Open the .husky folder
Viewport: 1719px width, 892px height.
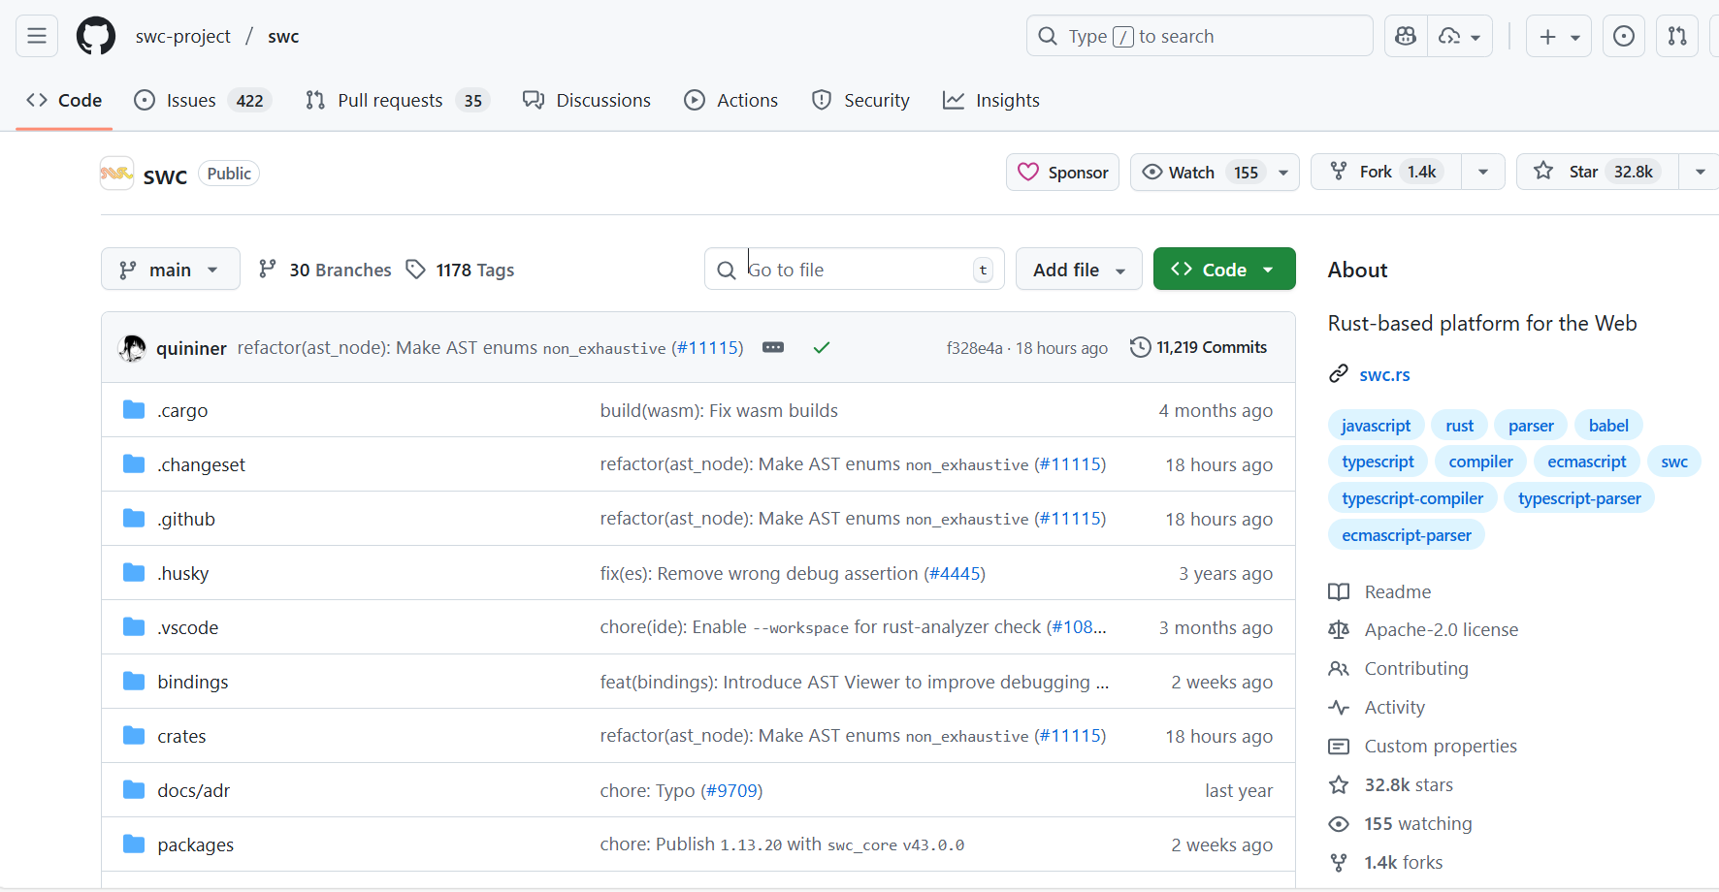pyautogui.click(x=182, y=573)
